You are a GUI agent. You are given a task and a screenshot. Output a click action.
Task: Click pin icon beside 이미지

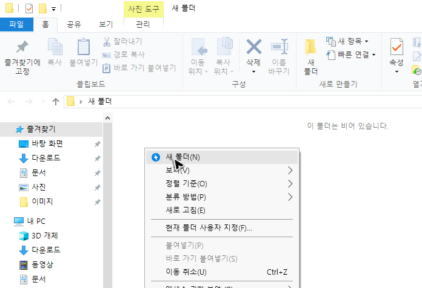tap(97, 201)
